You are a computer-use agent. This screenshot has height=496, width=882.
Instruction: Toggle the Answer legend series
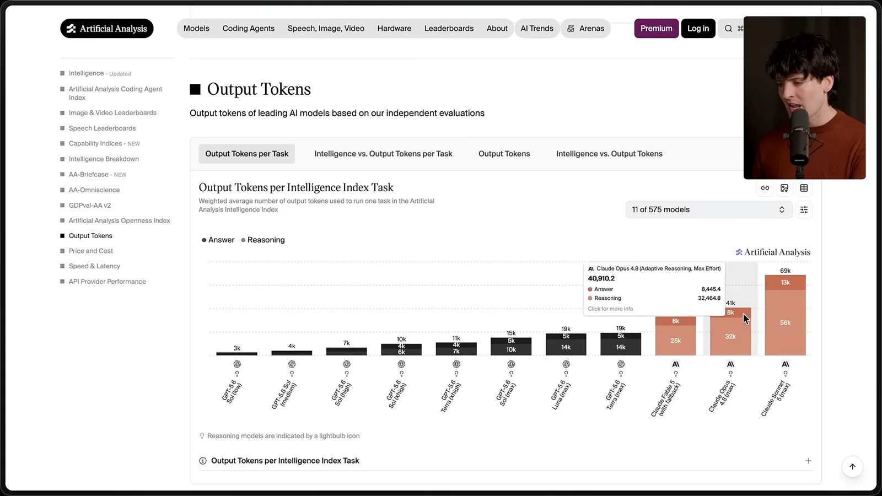coord(218,240)
